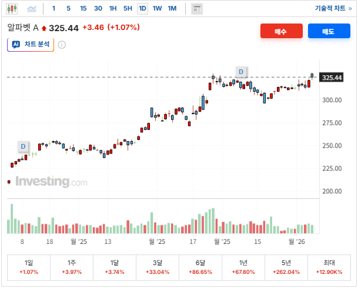
Task: Click the 200.00 price axis label
Action: [x=332, y=191]
